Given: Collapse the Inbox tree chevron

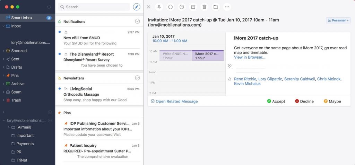Looking at the screenshot, I should tap(3, 26).
